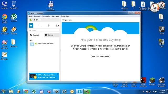
Task: Click the uTorrent taskbar icon
Action: coord(34,92)
